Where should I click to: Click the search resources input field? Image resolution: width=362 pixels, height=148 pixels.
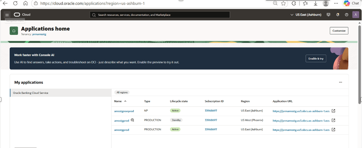click(x=160, y=15)
